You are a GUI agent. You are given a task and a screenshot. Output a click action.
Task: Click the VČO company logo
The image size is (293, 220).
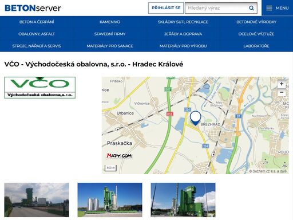(x=40, y=88)
